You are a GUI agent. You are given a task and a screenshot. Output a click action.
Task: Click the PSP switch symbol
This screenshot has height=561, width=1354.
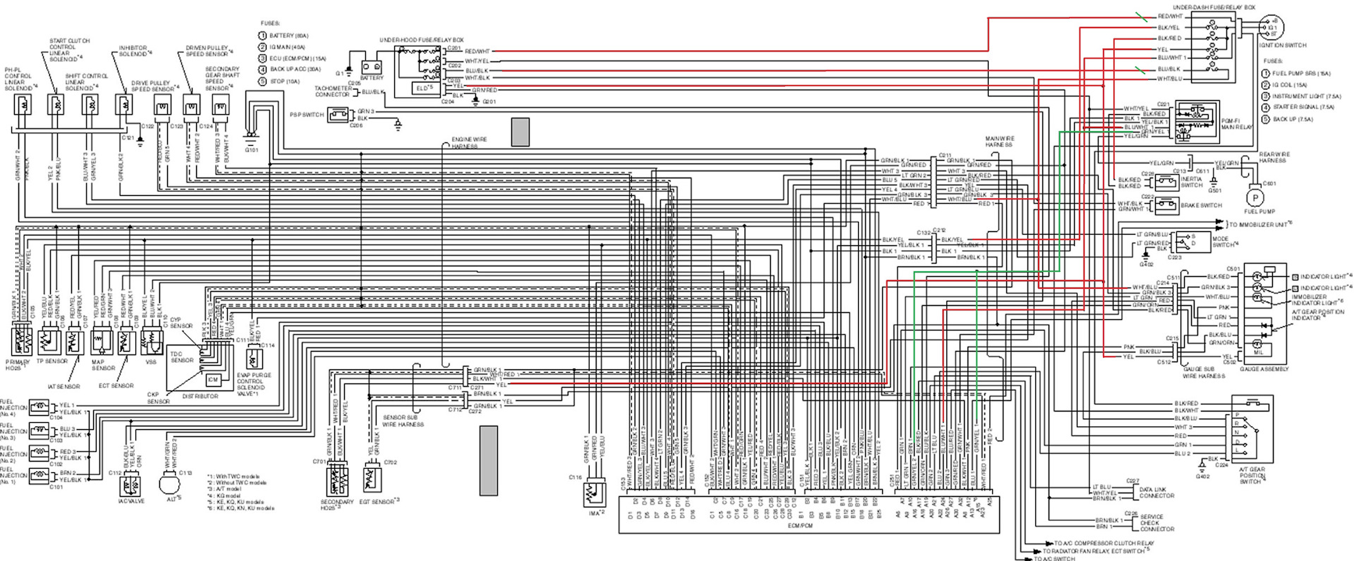click(x=339, y=114)
